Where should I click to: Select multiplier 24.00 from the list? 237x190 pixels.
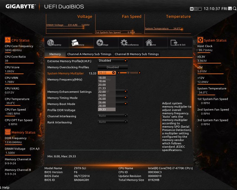[107, 95]
